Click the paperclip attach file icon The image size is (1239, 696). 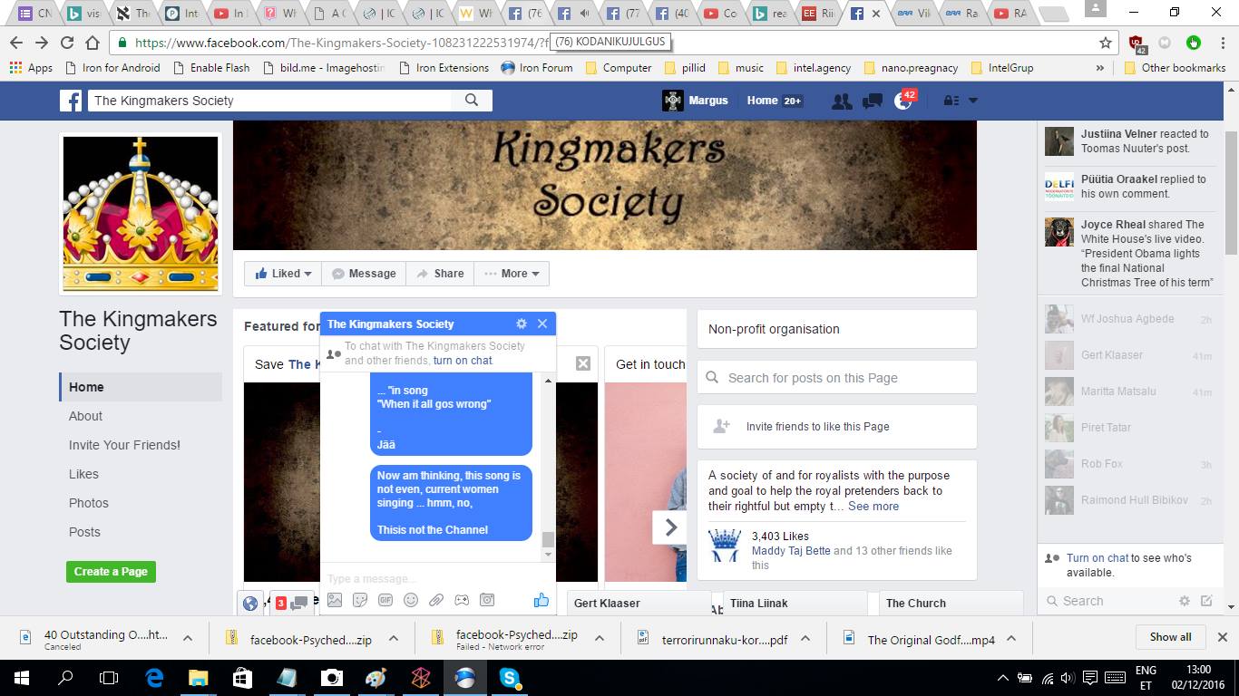[x=436, y=600]
